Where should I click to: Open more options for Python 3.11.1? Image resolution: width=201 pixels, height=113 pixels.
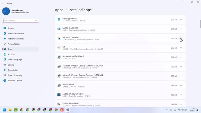181,104
